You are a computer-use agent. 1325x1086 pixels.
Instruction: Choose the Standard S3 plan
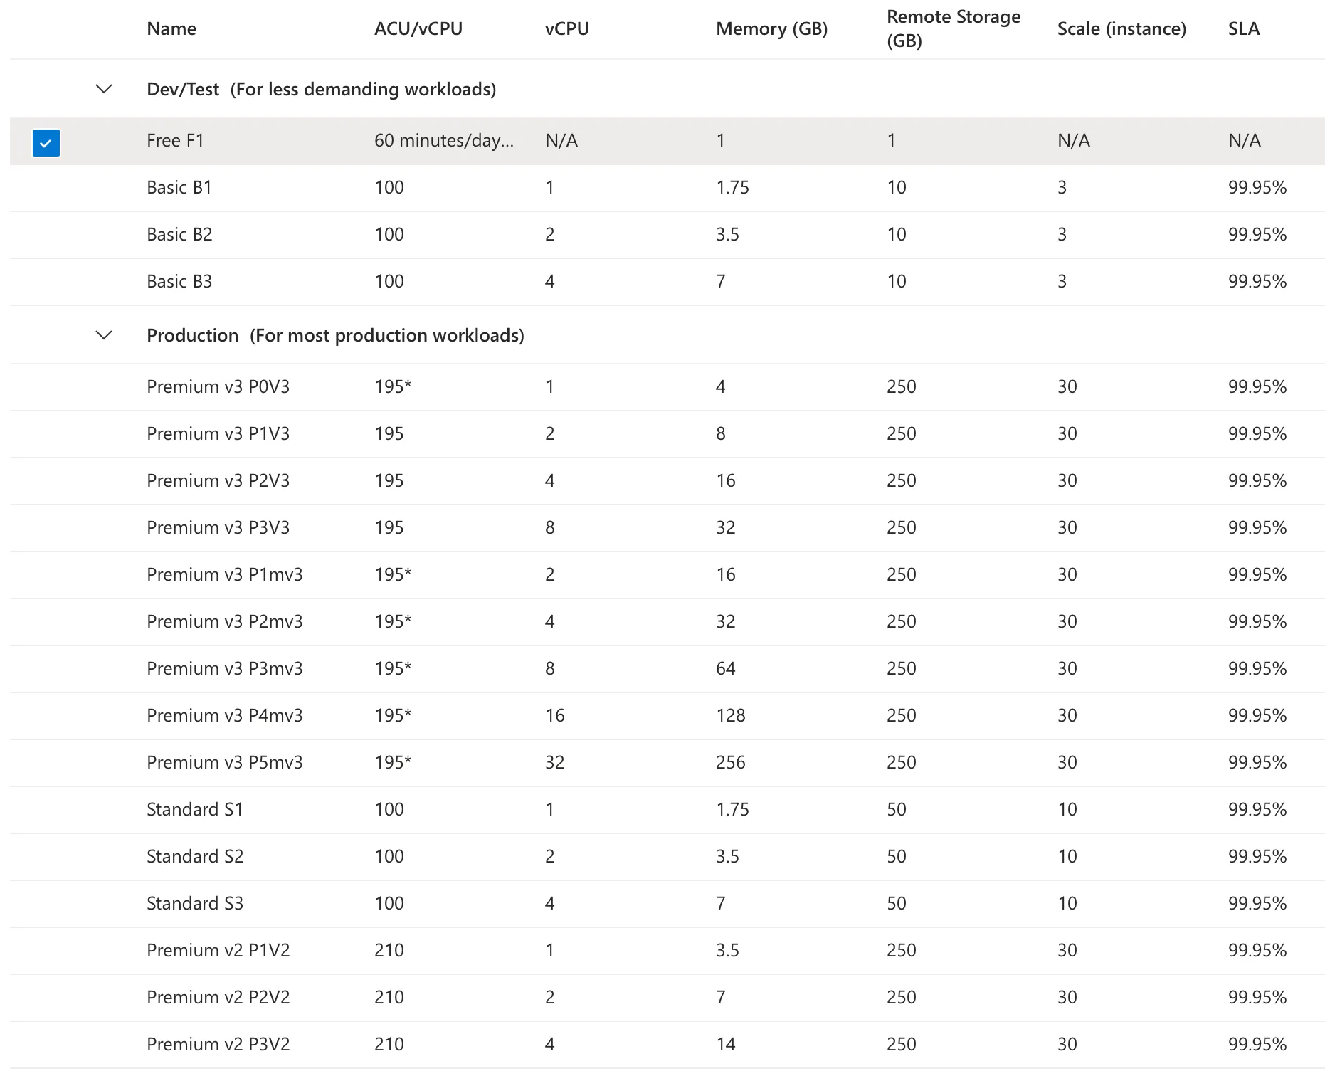pos(194,904)
